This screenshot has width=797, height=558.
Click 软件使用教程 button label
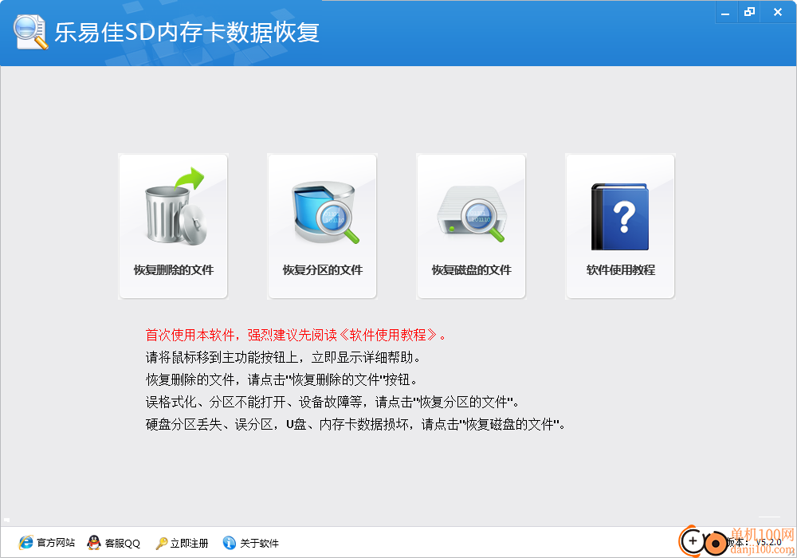coord(620,270)
